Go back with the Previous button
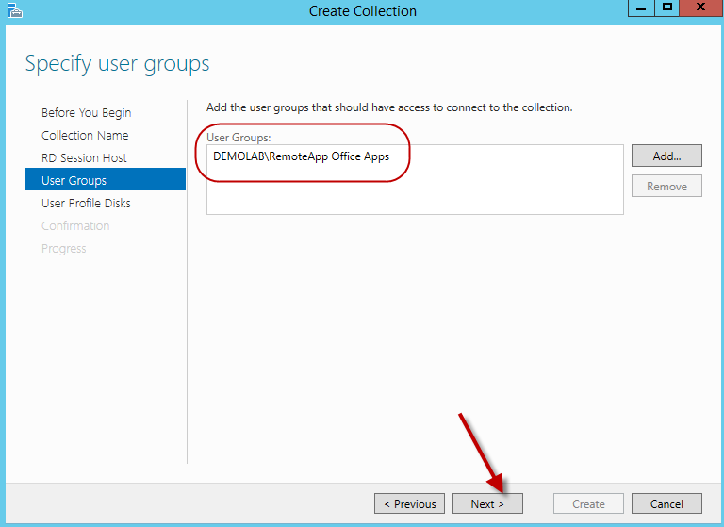 point(409,504)
